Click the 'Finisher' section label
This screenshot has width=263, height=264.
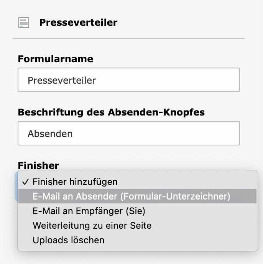point(38,165)
